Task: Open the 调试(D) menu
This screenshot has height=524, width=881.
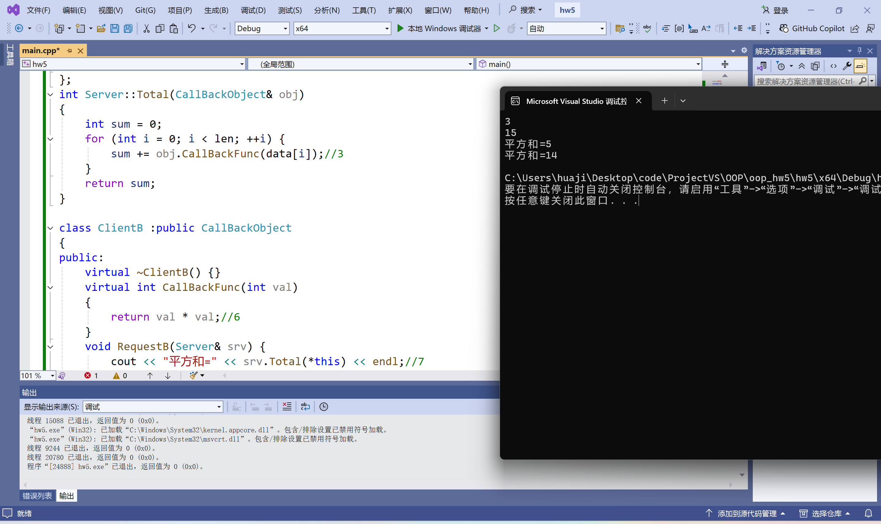Action: pyautogui.click(x=253, y=10)
